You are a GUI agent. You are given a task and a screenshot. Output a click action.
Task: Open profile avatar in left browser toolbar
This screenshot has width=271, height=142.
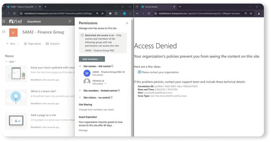point(124,13)
